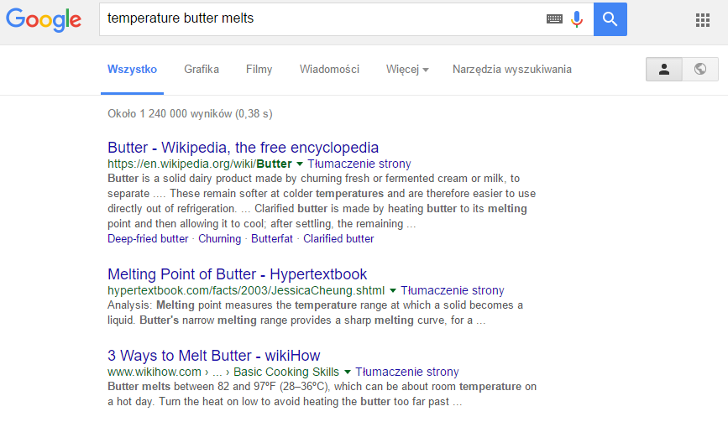Viewport: 728px width, 422px height.
Task: Open the Wiadomości tab
Action: (329, 70)
